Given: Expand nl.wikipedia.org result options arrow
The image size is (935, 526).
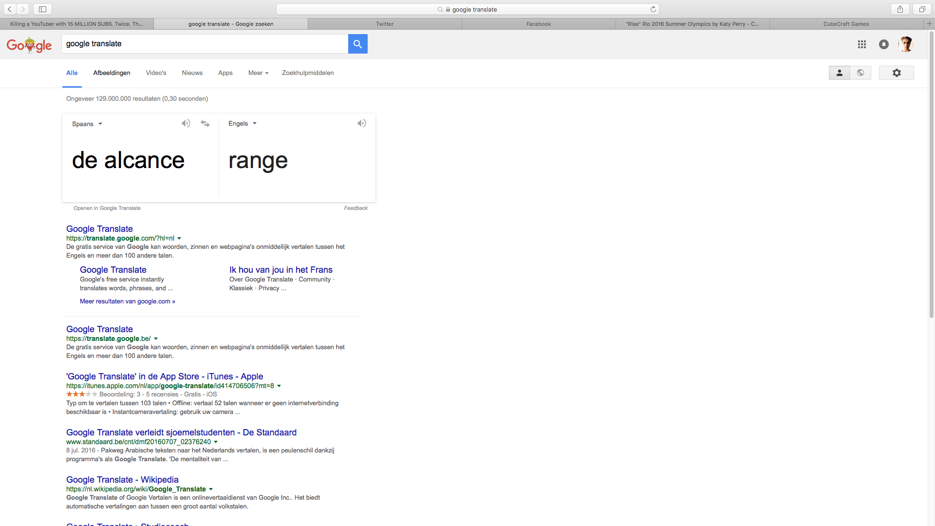Looking at the screenshot, I should click(x=211, y=489).
